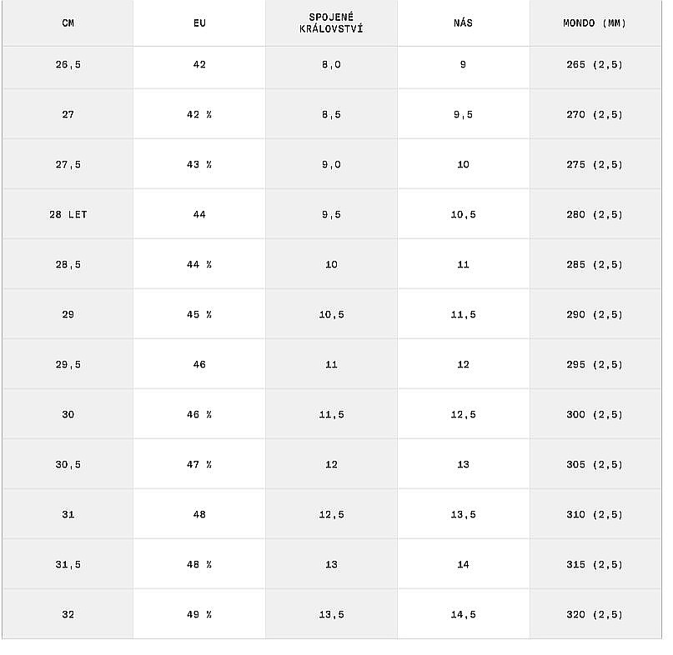Click the 30,5 CM cell

pyautogui.click(x=68, y=465)
